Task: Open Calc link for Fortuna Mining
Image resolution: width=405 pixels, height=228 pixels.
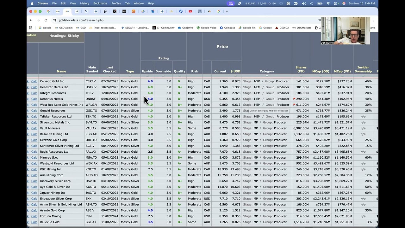Action: point(34,216)
